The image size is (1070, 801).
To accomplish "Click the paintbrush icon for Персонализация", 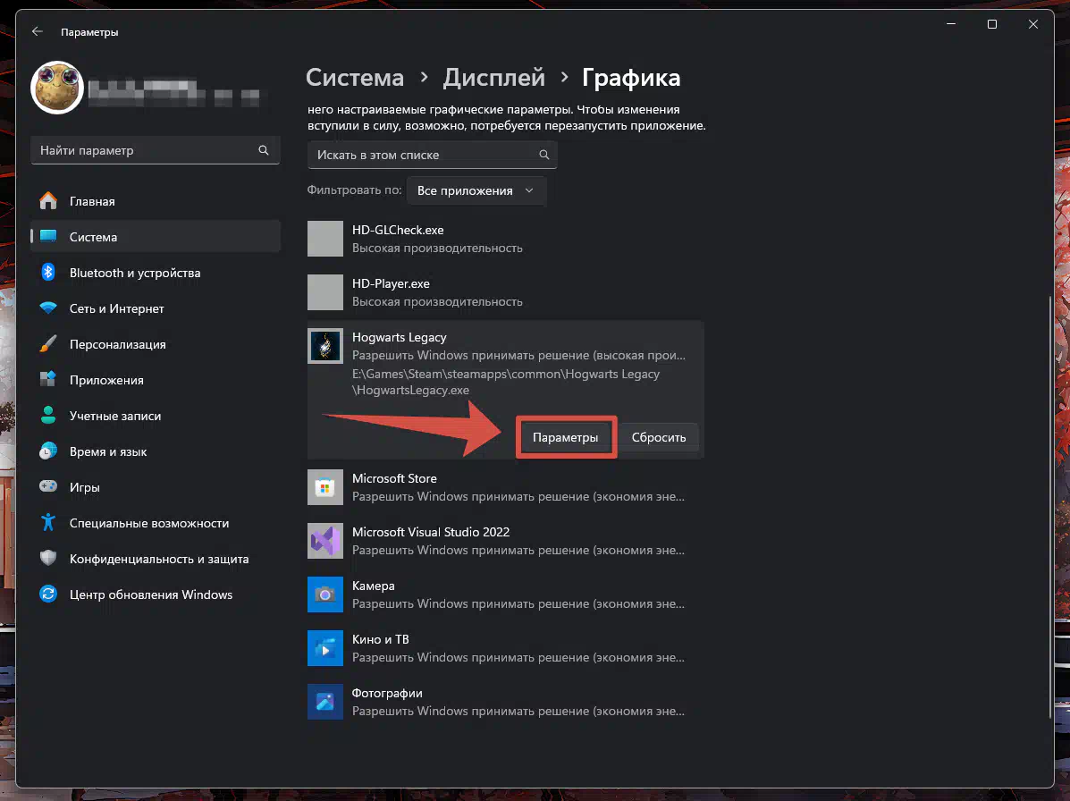I will [x=48, y=343].
